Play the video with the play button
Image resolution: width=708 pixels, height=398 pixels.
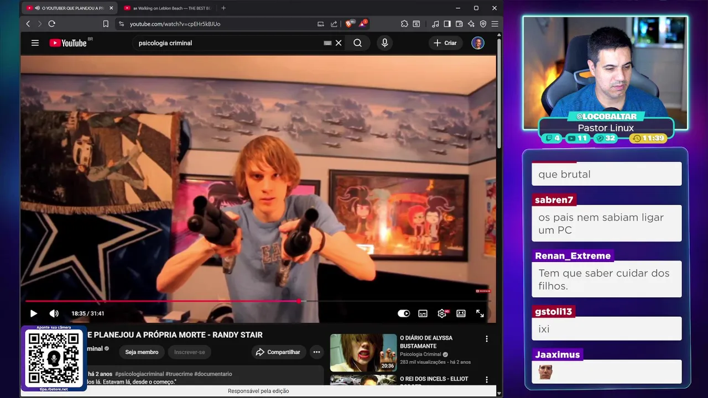tap(33, 313)
